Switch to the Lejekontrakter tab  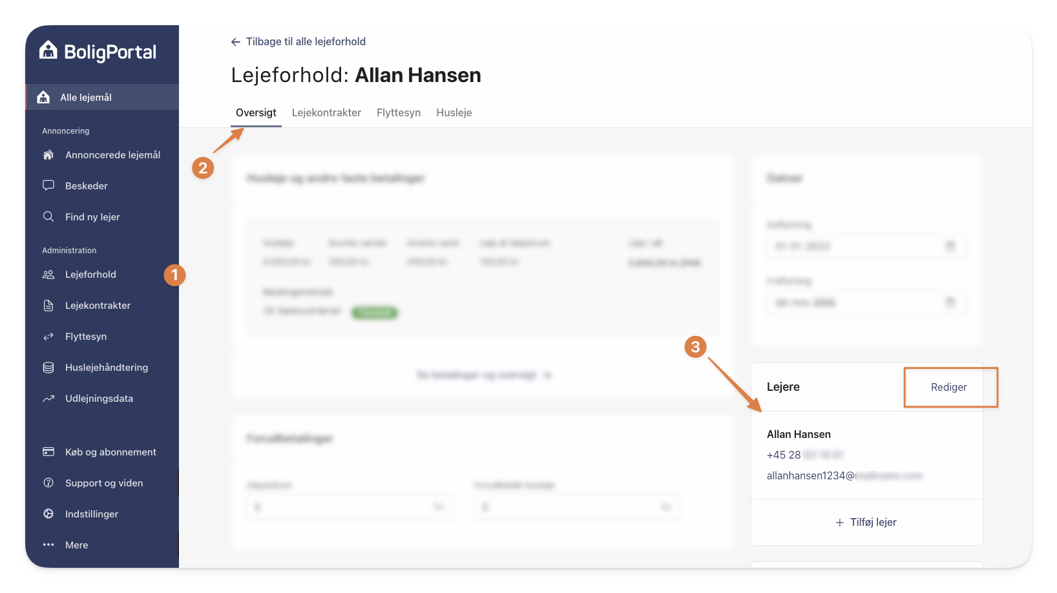pyautogui.click(x=326, y=112)
